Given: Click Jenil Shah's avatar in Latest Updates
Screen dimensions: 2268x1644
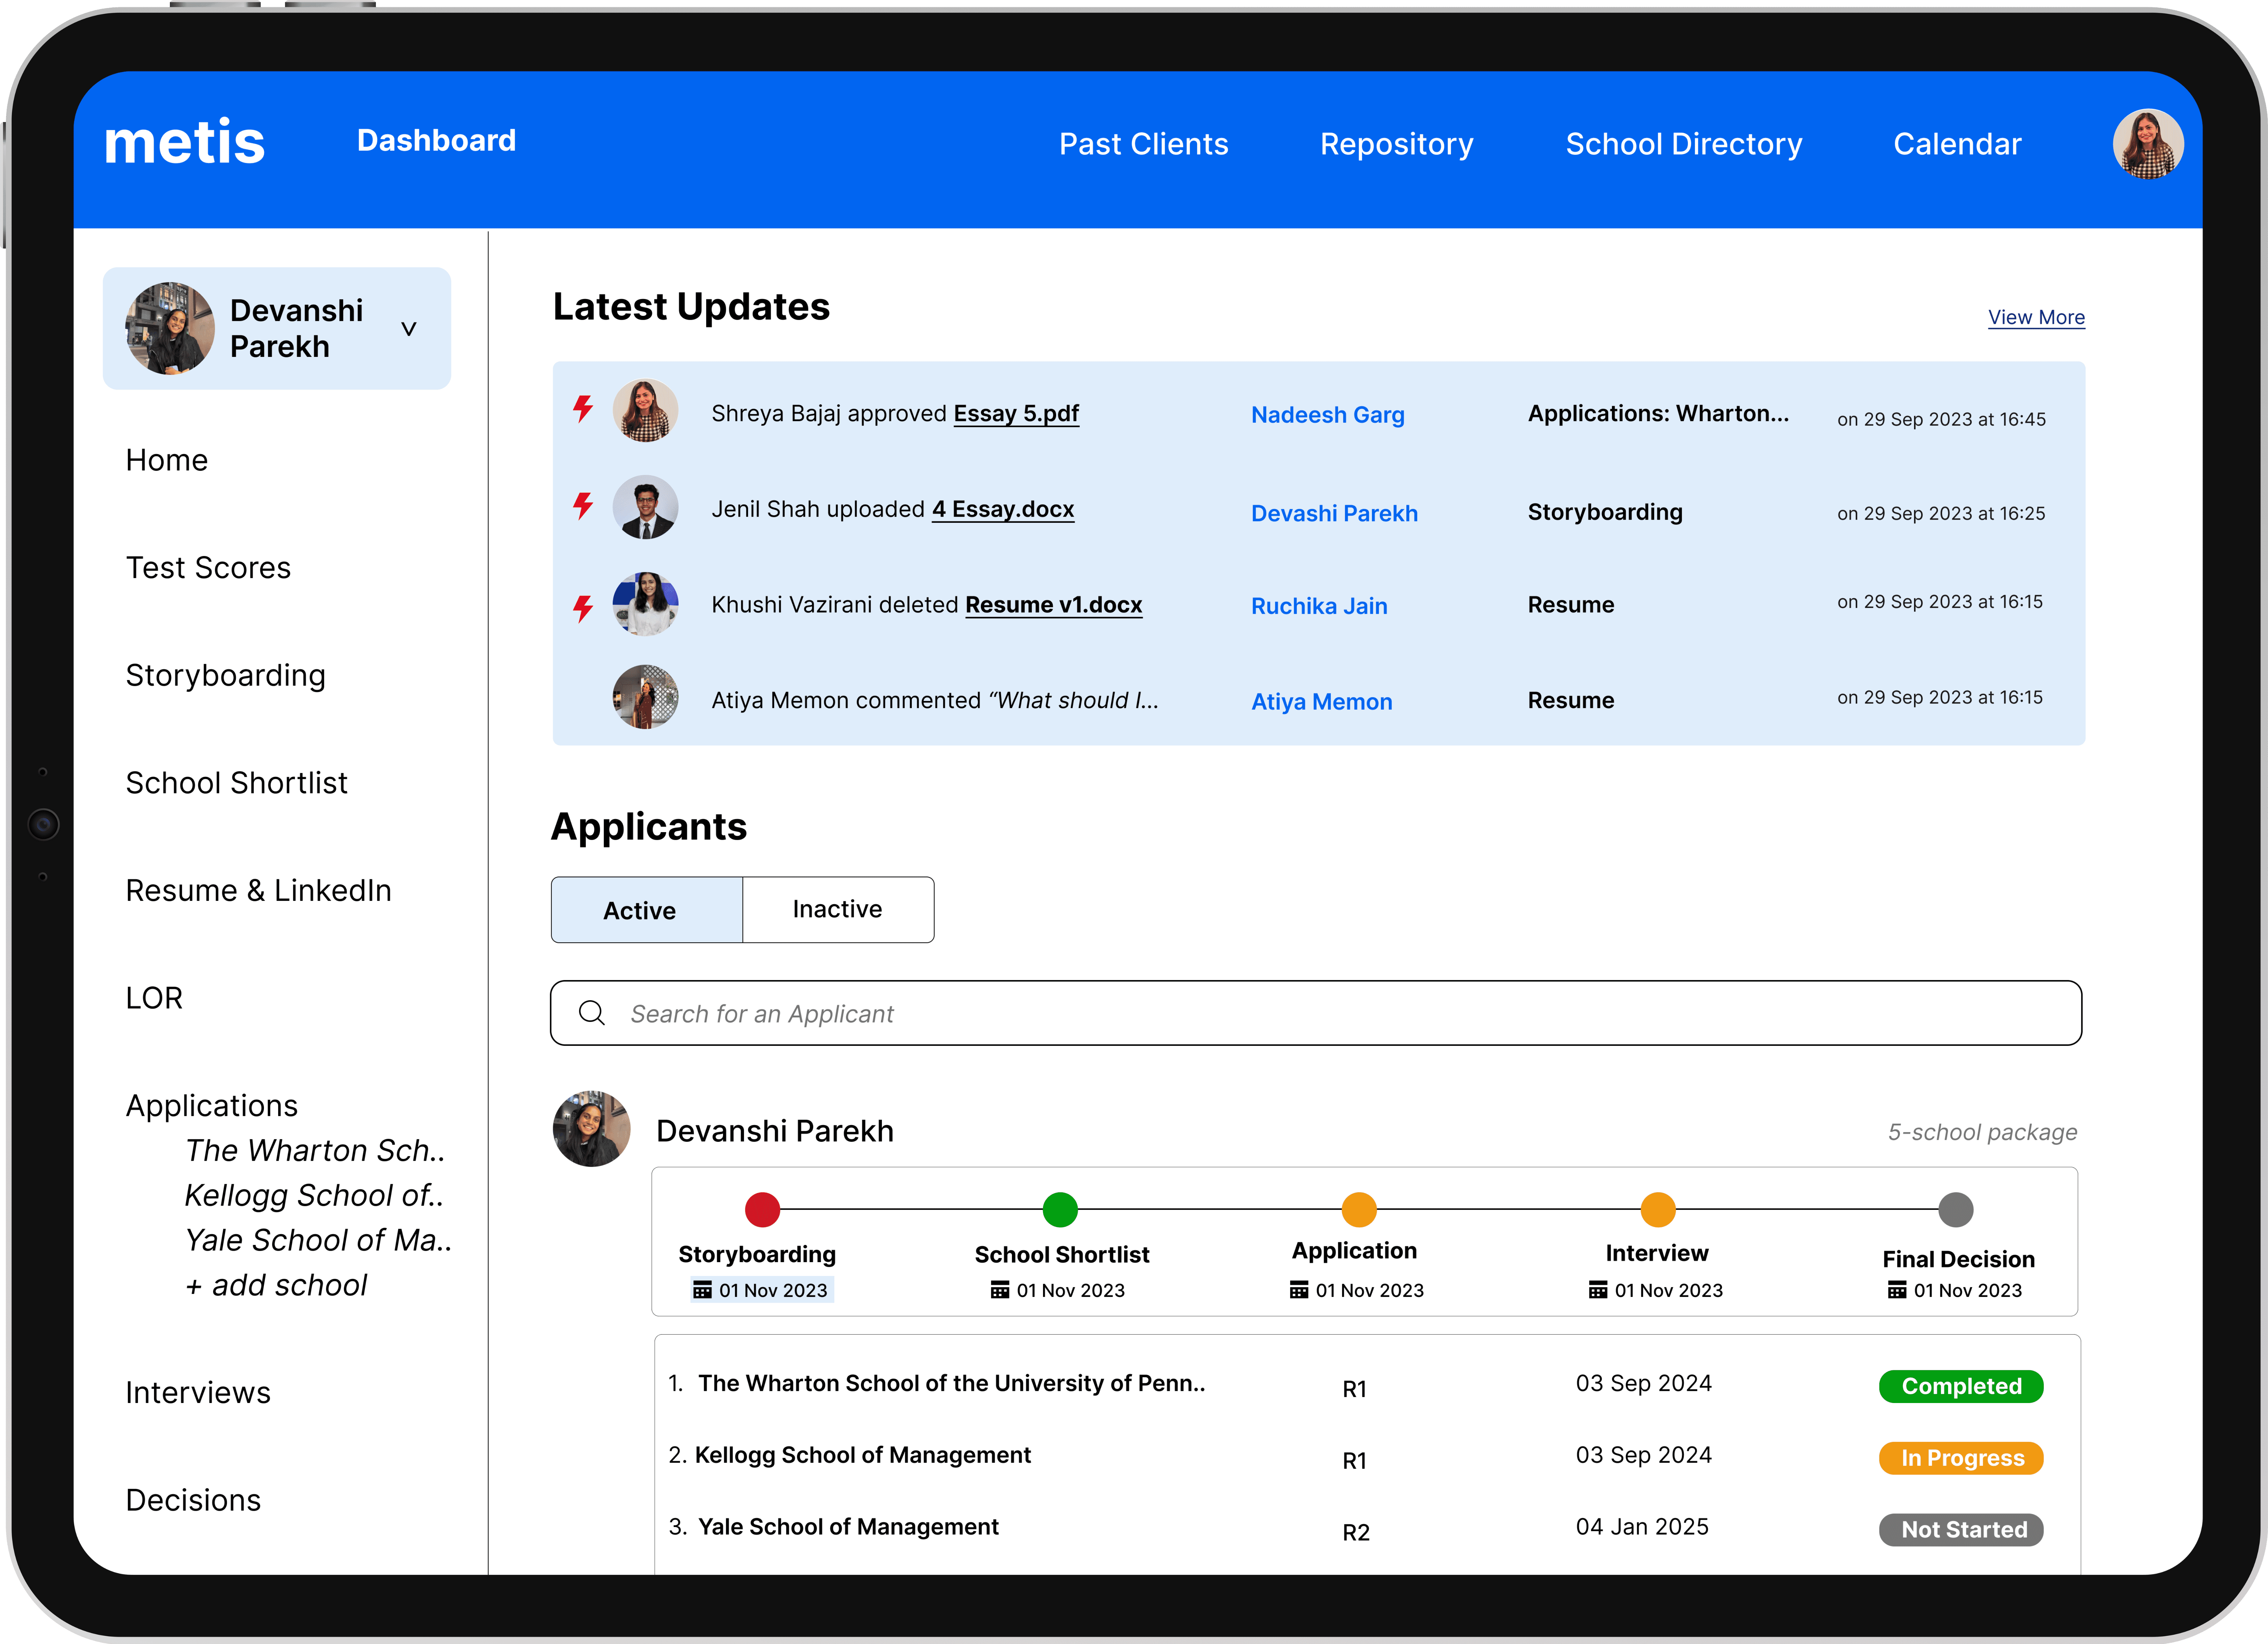Looking at the screenshot, I should tap(645, 507).
